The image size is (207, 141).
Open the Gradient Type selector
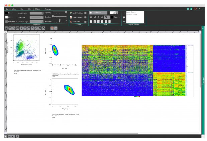click(36, 22)
